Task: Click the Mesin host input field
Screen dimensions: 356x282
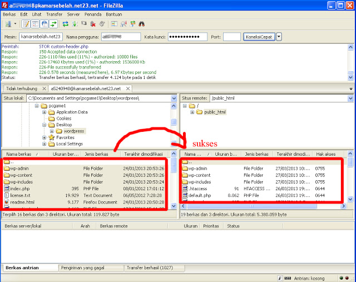Action: coord(41,37)
